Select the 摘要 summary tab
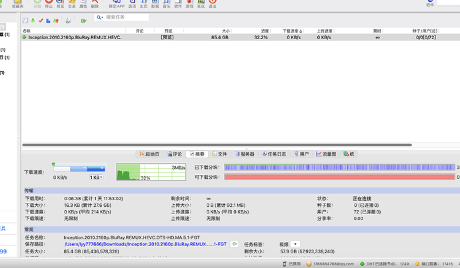Screen dimensions: 460x268 [x=197, y=154]
